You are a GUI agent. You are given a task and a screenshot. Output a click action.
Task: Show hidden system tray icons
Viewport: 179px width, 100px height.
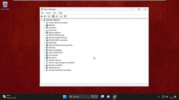pyautogui.click(x=159, y=97)
